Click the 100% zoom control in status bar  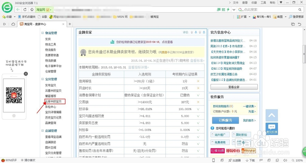tap(297, 160)
